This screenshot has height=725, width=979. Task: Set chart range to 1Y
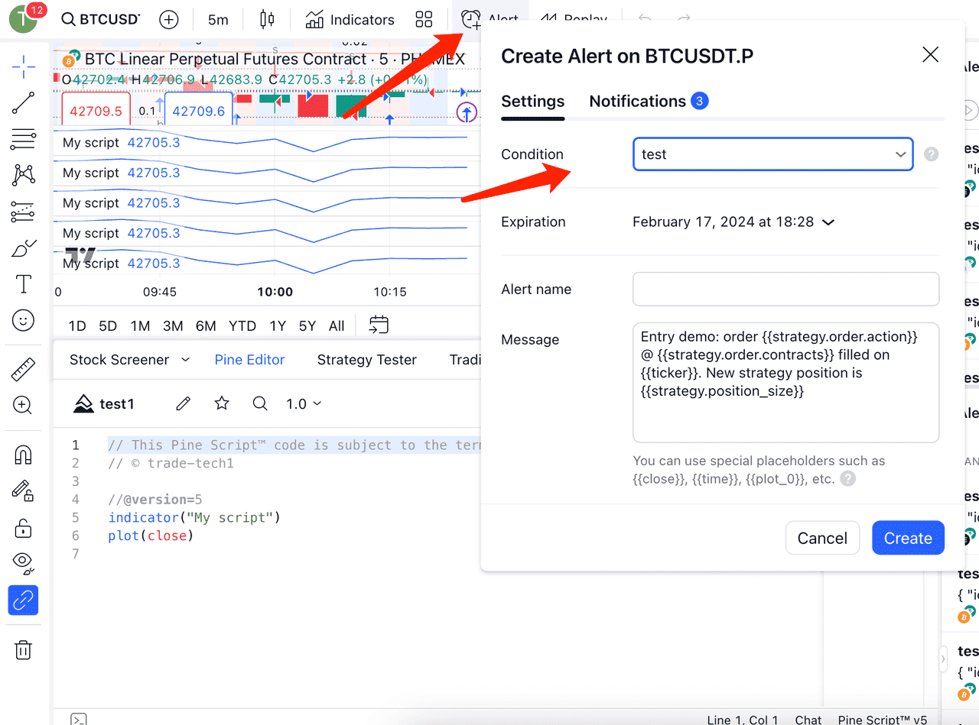278,326
